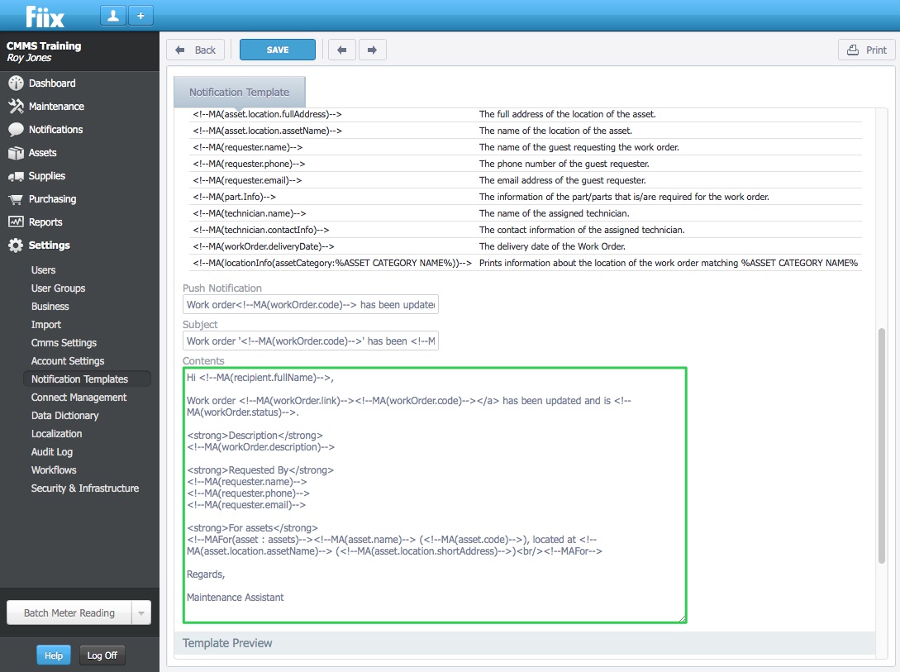Image resolution: width=900 pixels, height=672 pixels.
Task: Click inside the Contents text area
Action: tap(435, 494)
